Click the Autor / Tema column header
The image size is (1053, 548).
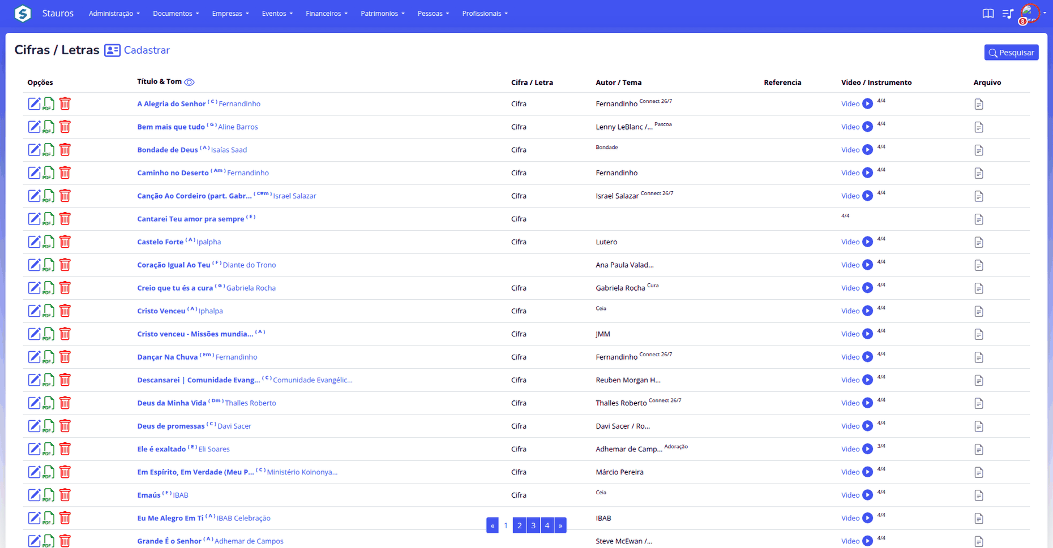tap(619, 83)
